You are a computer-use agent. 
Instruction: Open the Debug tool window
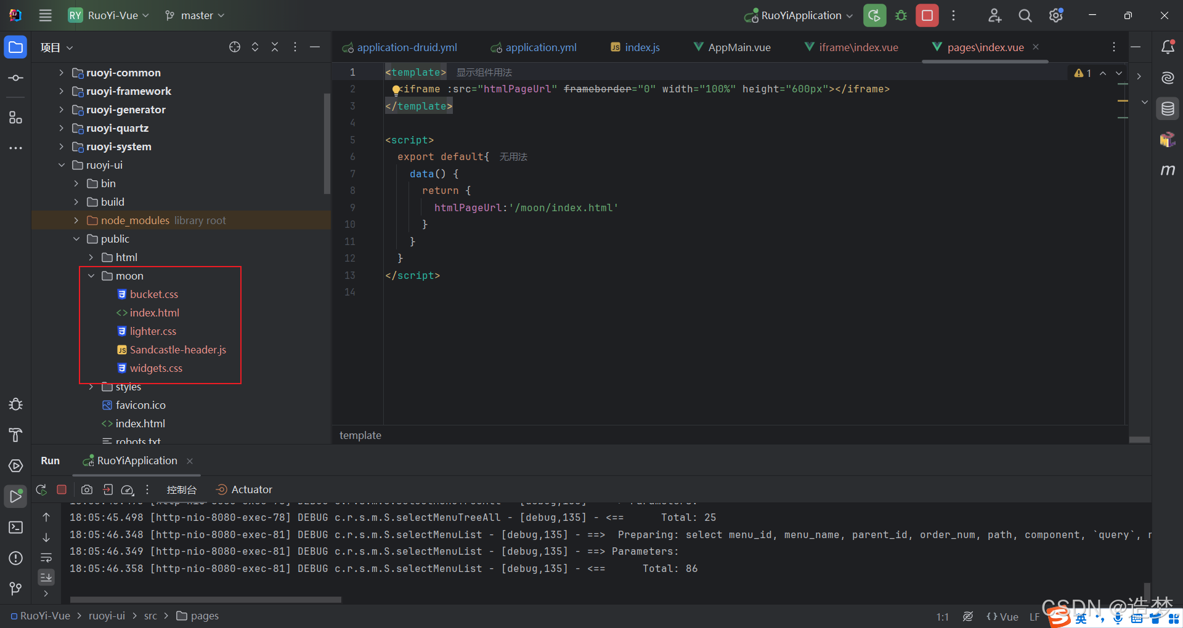tap(16, 405)
